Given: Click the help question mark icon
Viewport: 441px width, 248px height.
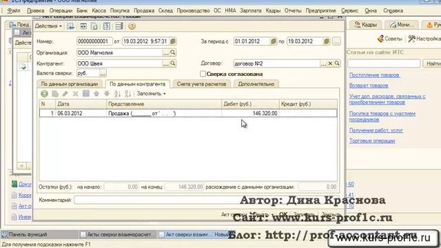Looking at the screenshot, I should point(132,26).
